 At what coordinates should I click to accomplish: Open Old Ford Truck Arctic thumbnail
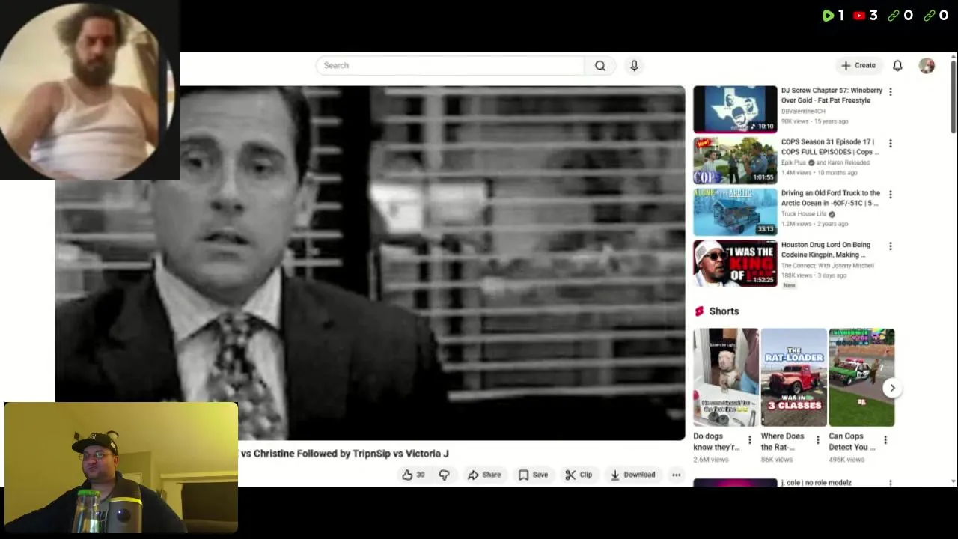pos(735,212)
